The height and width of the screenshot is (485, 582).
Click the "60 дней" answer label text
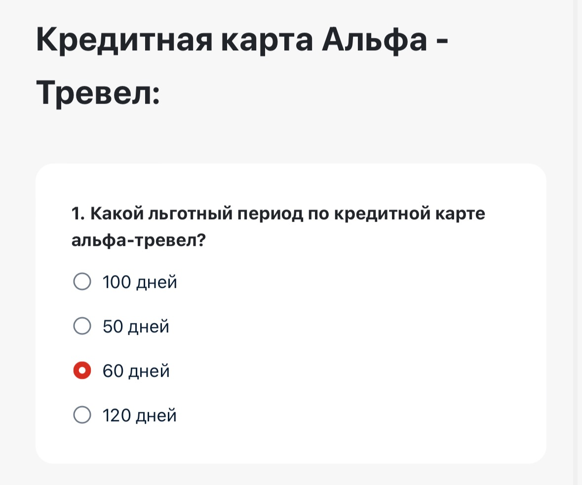tap(136, 371)
